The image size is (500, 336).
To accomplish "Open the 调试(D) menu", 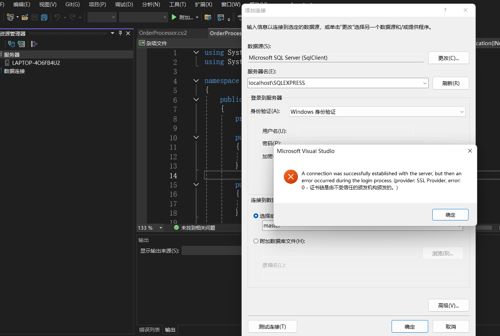I will 124,4.
